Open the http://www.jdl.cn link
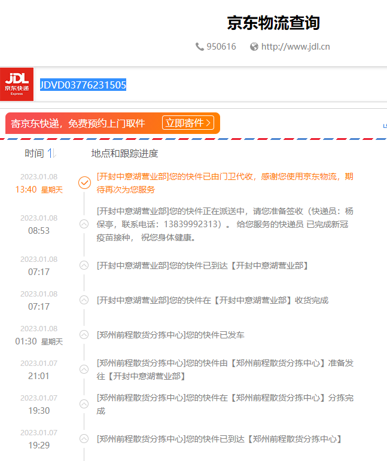The image size is (387, 461). pyautogui.click(x=295, y=47)
